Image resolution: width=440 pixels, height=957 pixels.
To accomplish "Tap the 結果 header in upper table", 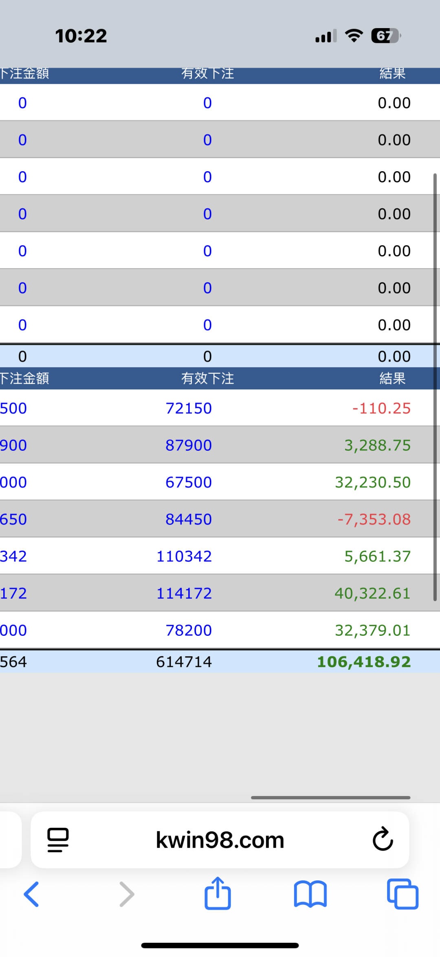I will coord(392,74).
